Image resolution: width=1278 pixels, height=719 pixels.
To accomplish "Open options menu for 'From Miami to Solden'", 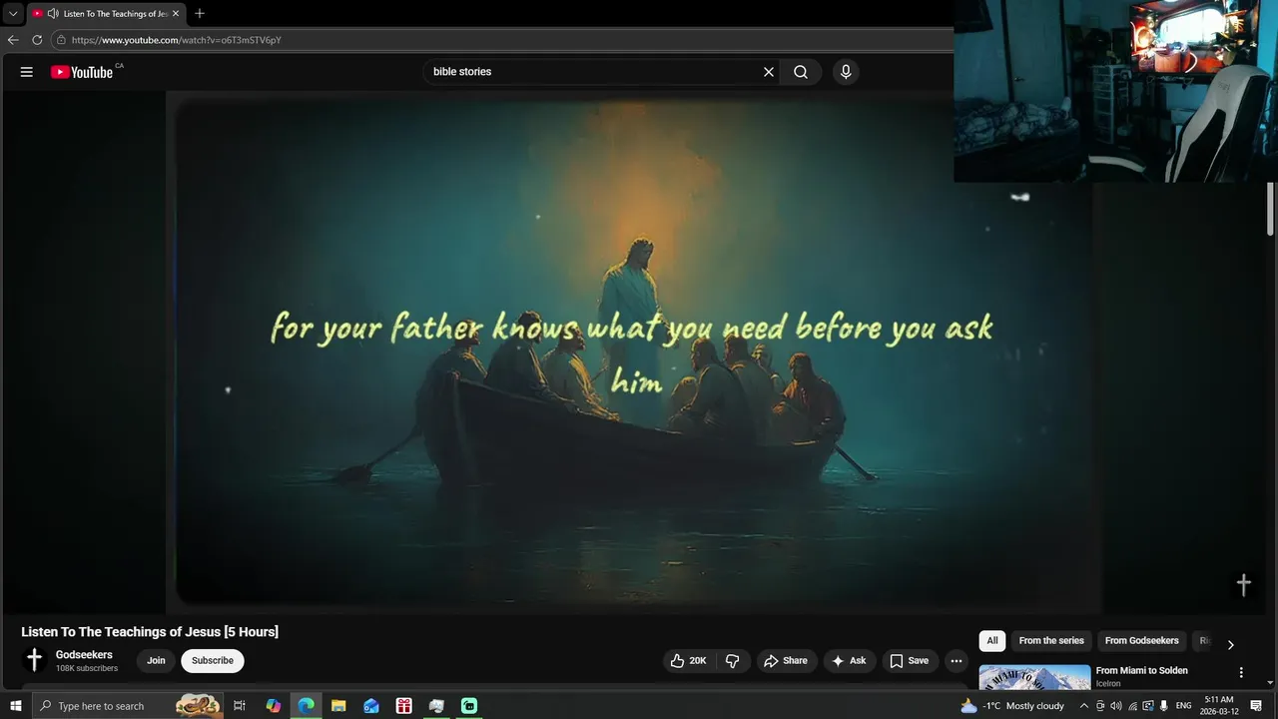I will (x=1241, y=673).
